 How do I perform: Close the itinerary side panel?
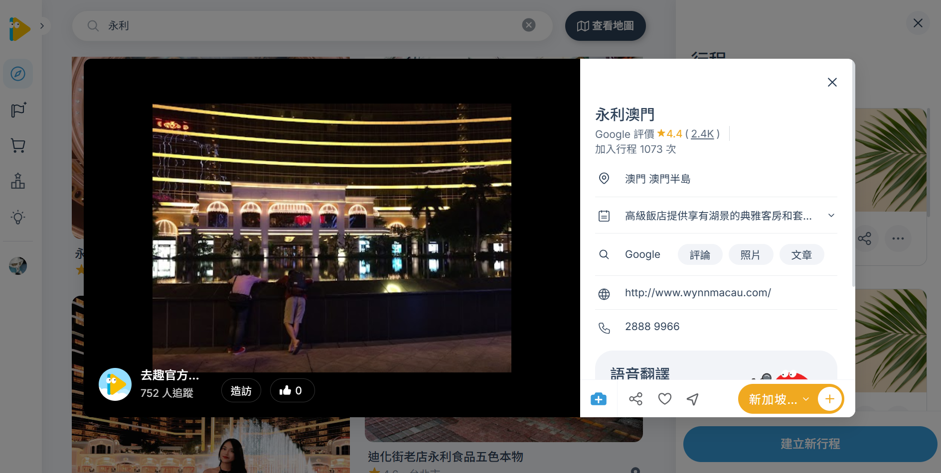(x=918, y=23)
